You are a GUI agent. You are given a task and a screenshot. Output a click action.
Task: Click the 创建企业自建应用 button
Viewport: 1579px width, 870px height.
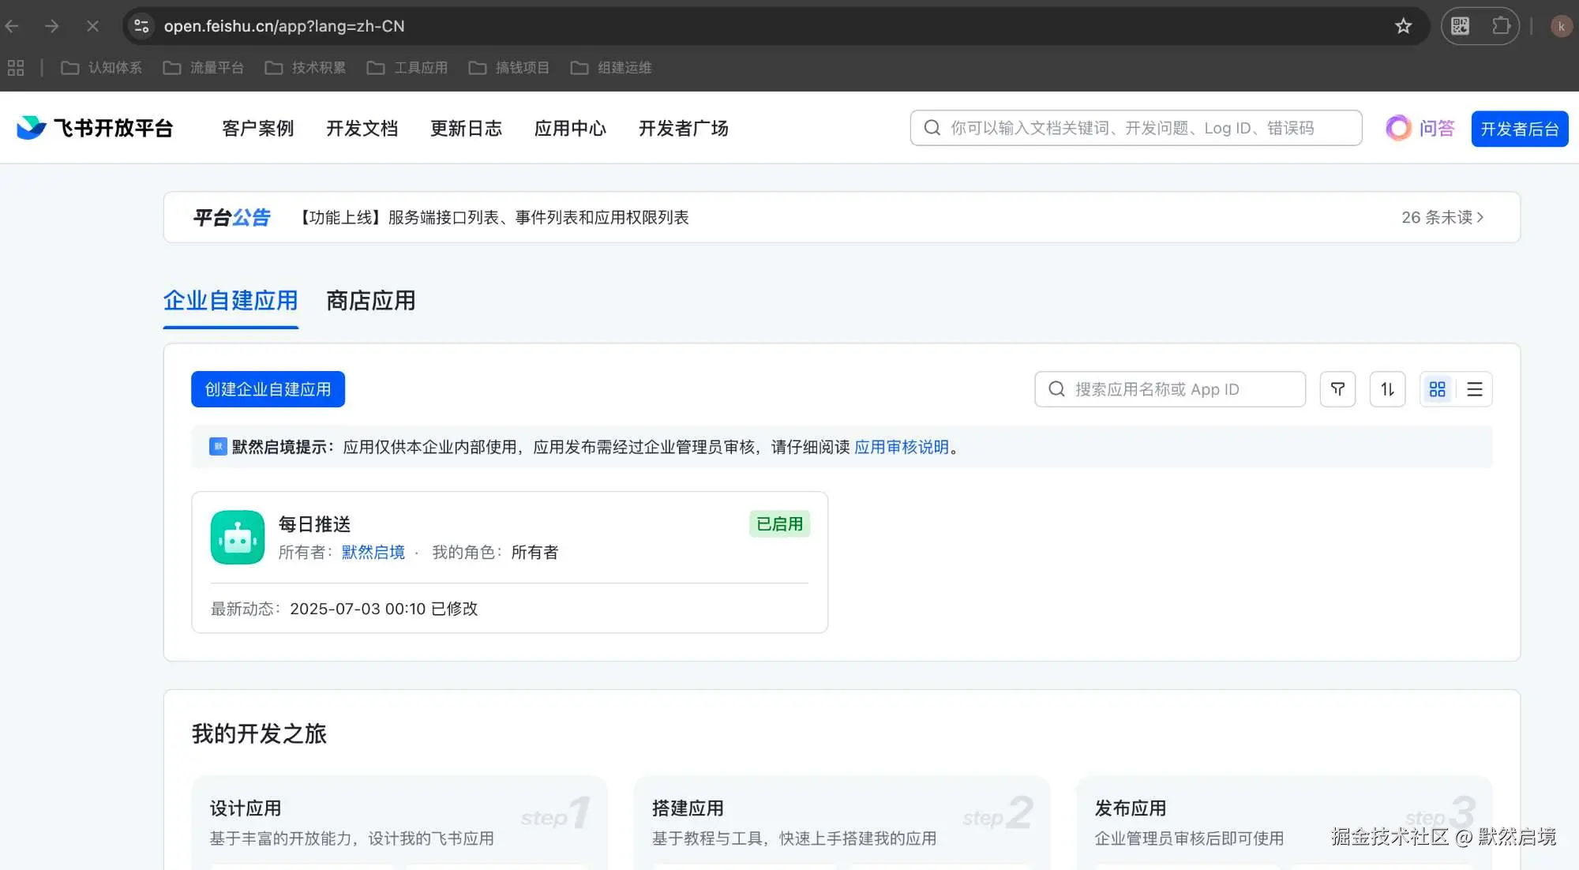[x=267, y=388]
